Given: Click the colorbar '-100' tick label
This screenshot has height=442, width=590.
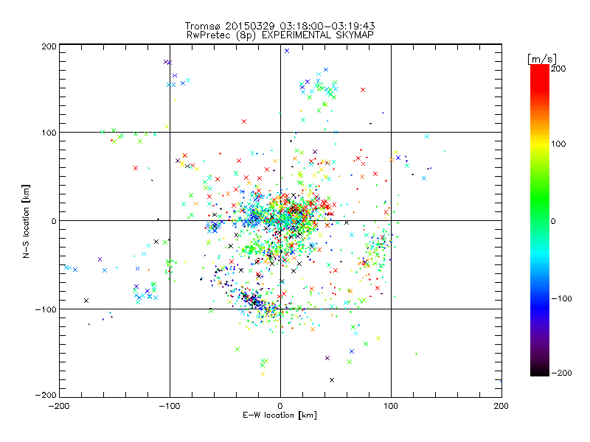Looking at the screenshot, I should click(561, 299).
